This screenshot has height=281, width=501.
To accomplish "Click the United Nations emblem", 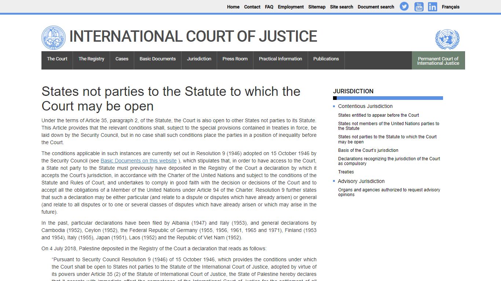I will 447,40.
